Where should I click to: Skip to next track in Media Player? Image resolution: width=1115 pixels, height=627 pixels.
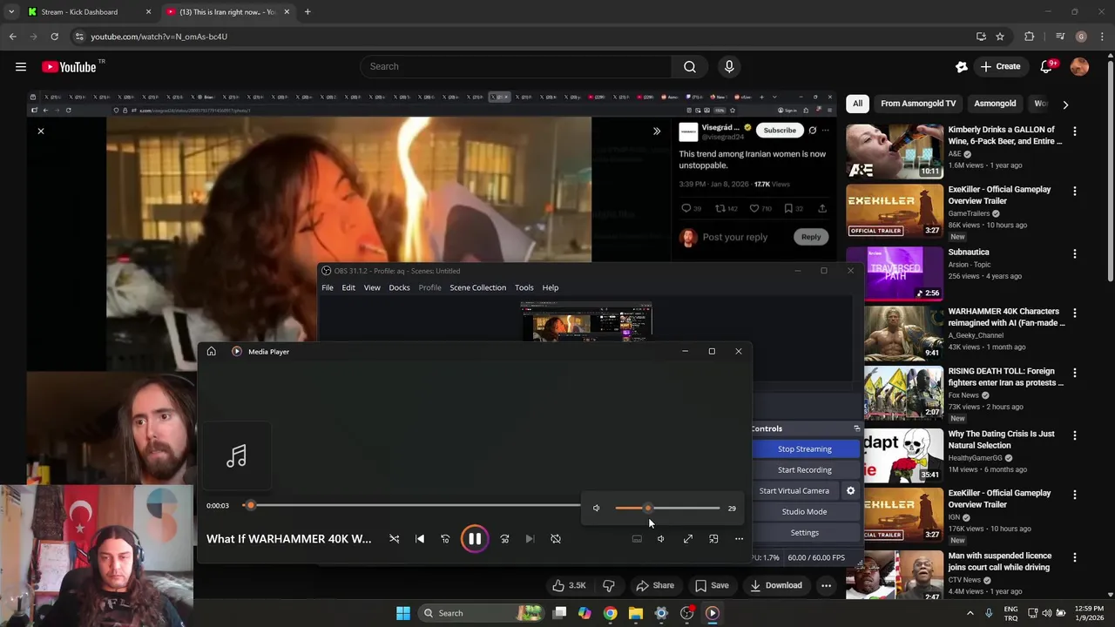530,539
